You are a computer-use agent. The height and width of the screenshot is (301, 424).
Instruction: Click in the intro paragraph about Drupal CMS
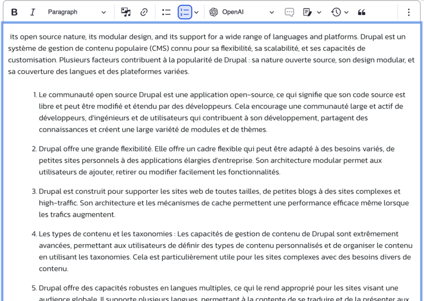tap(211, 54)
